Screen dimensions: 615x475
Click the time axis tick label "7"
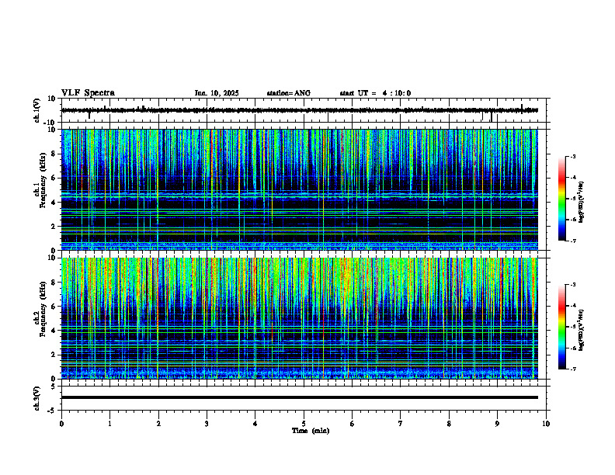click(x=401, y=424)
